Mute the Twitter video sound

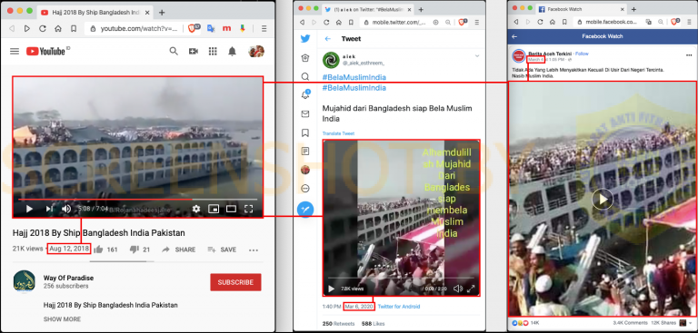pyautogui.click(x=458, y=289)
